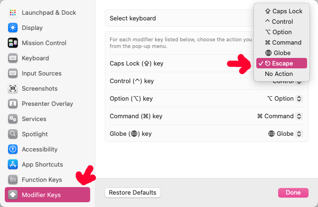
Task: Open the Option key pop-up menu
Action: point(284,99)
